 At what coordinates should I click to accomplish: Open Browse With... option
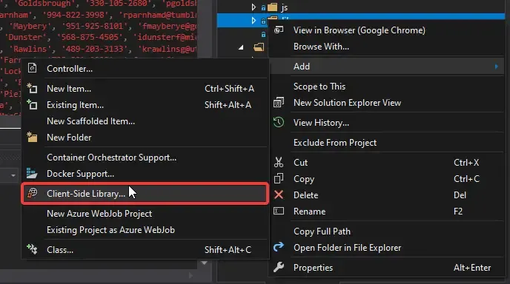387,47
